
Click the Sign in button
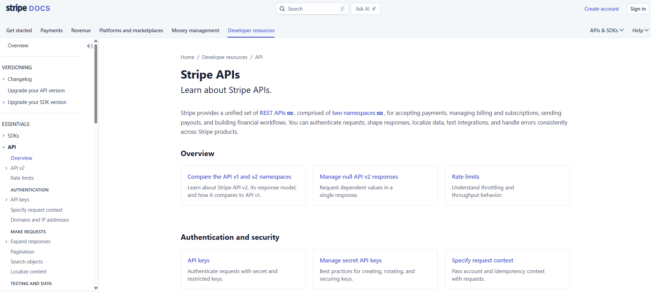point(638,9)
